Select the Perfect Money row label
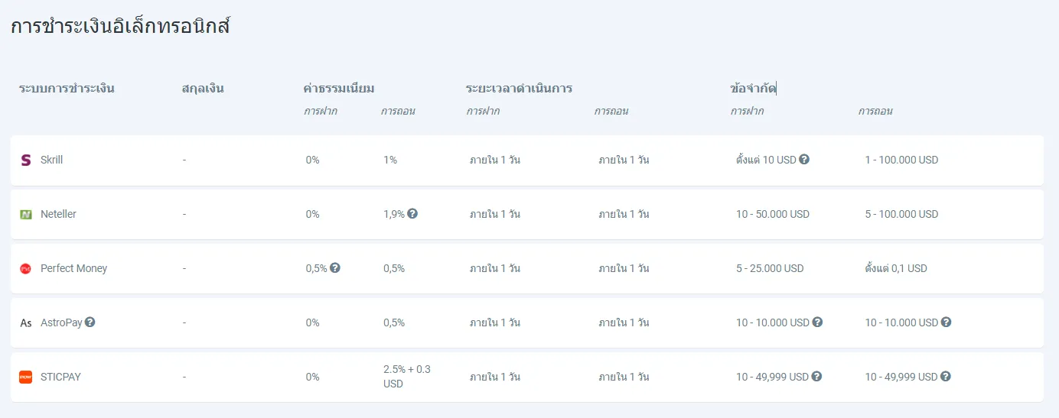 74,269
